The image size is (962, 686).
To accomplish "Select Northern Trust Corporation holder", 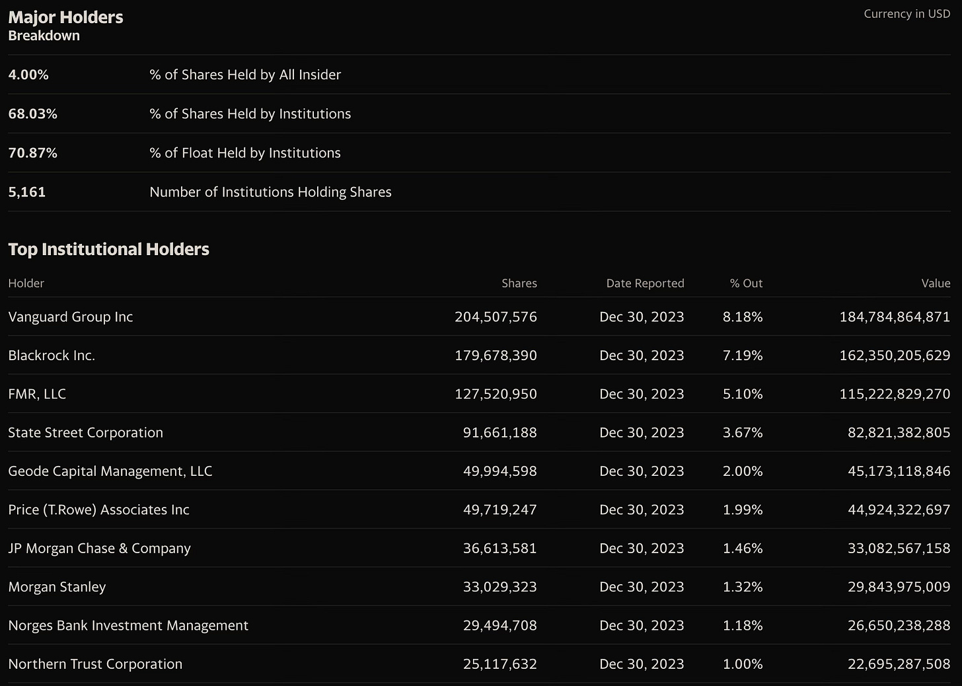I will tap(95, 664).
